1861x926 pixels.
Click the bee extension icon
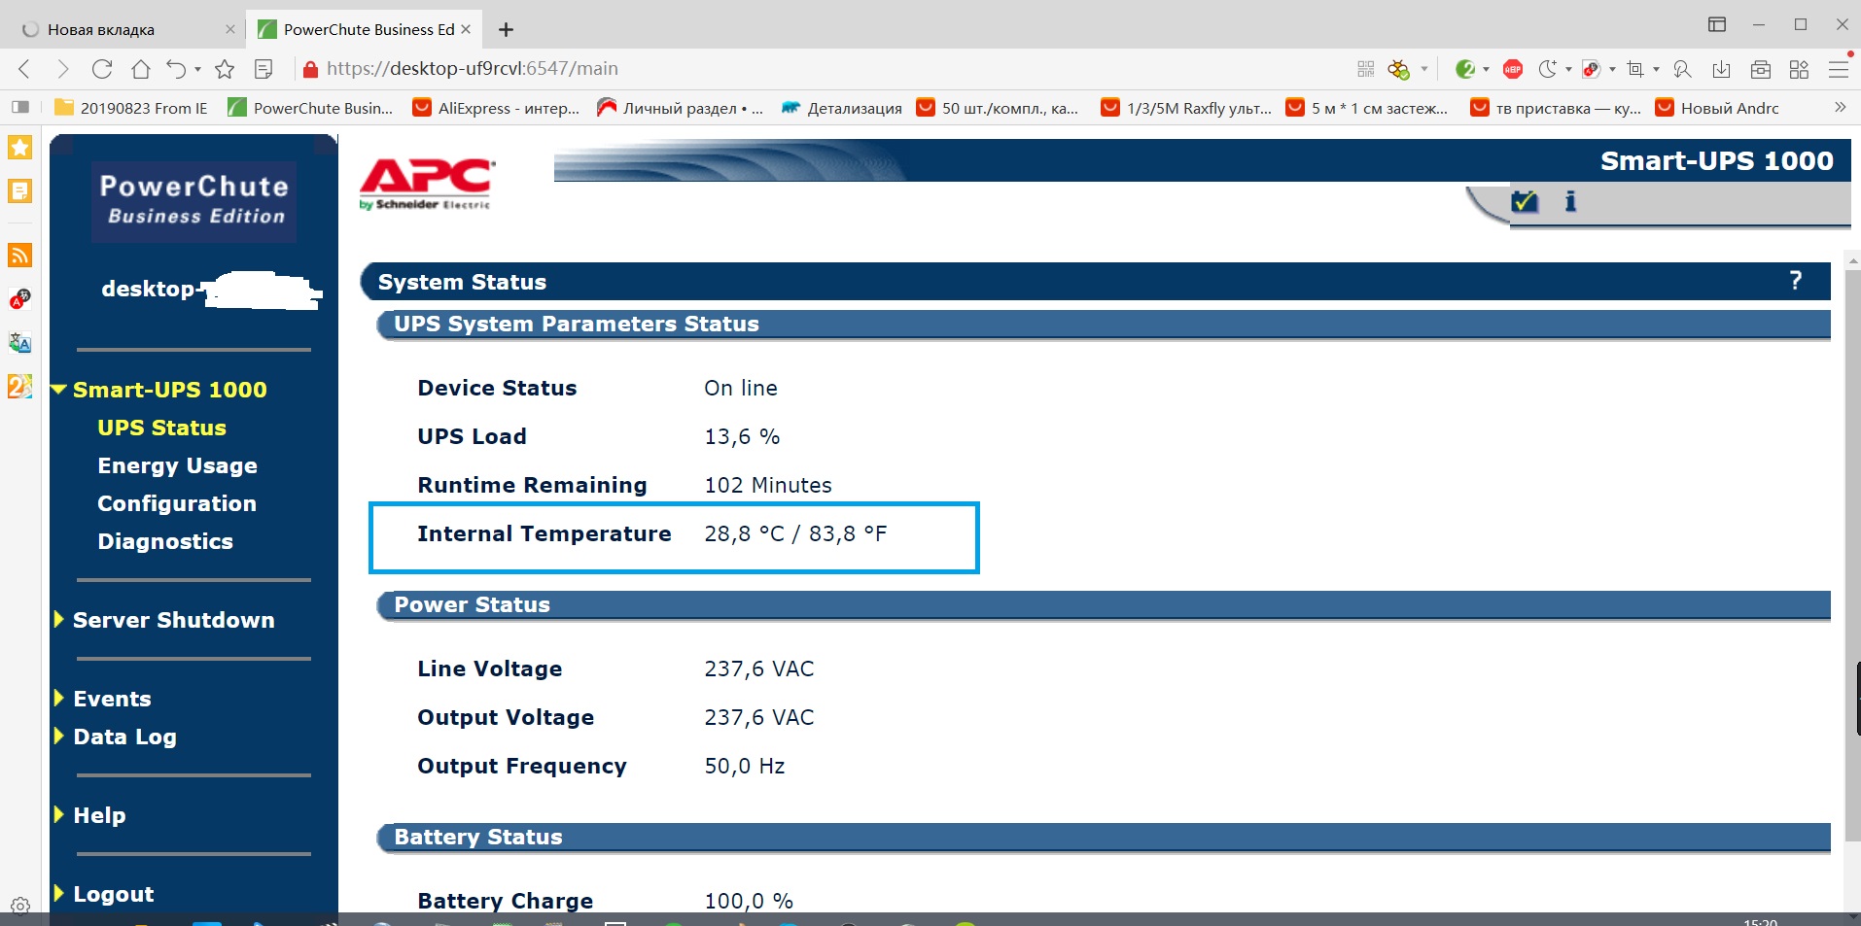[1399, 69]
